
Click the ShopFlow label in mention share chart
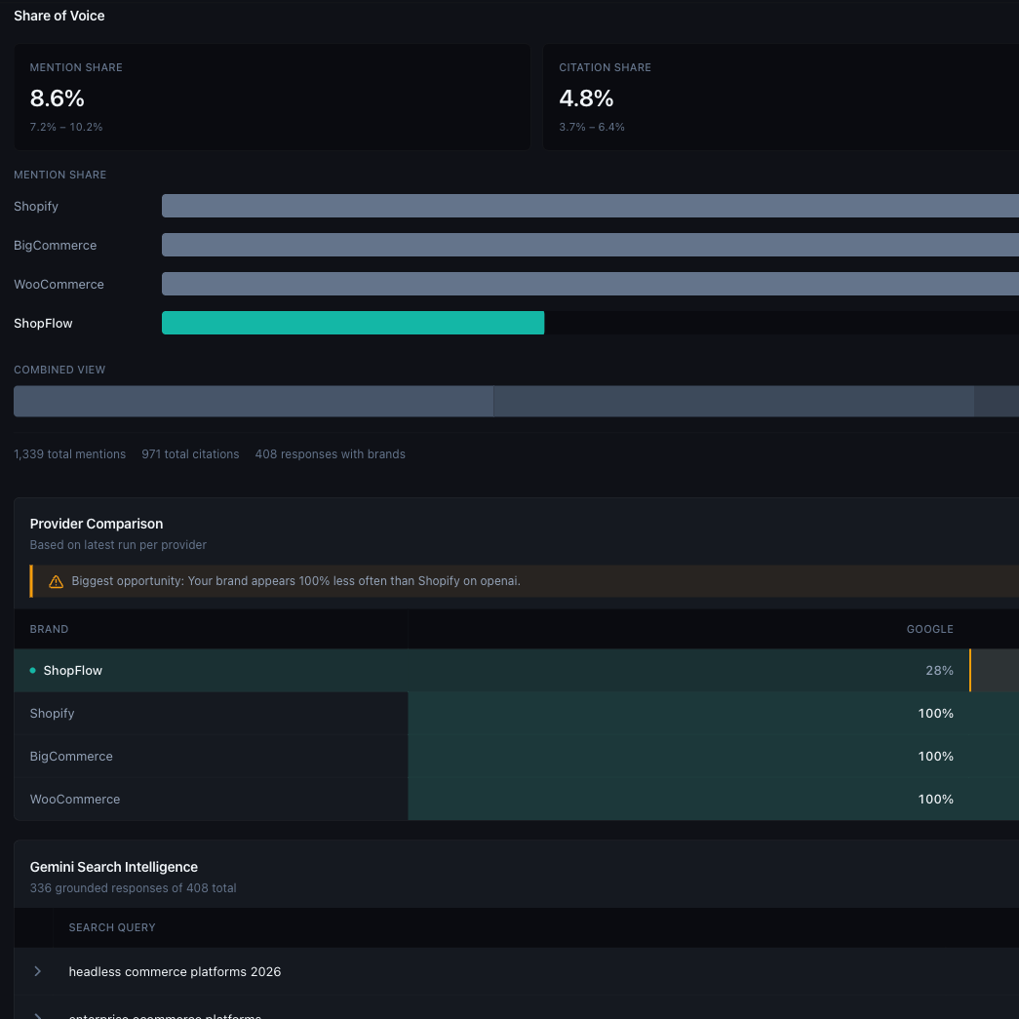43,323
